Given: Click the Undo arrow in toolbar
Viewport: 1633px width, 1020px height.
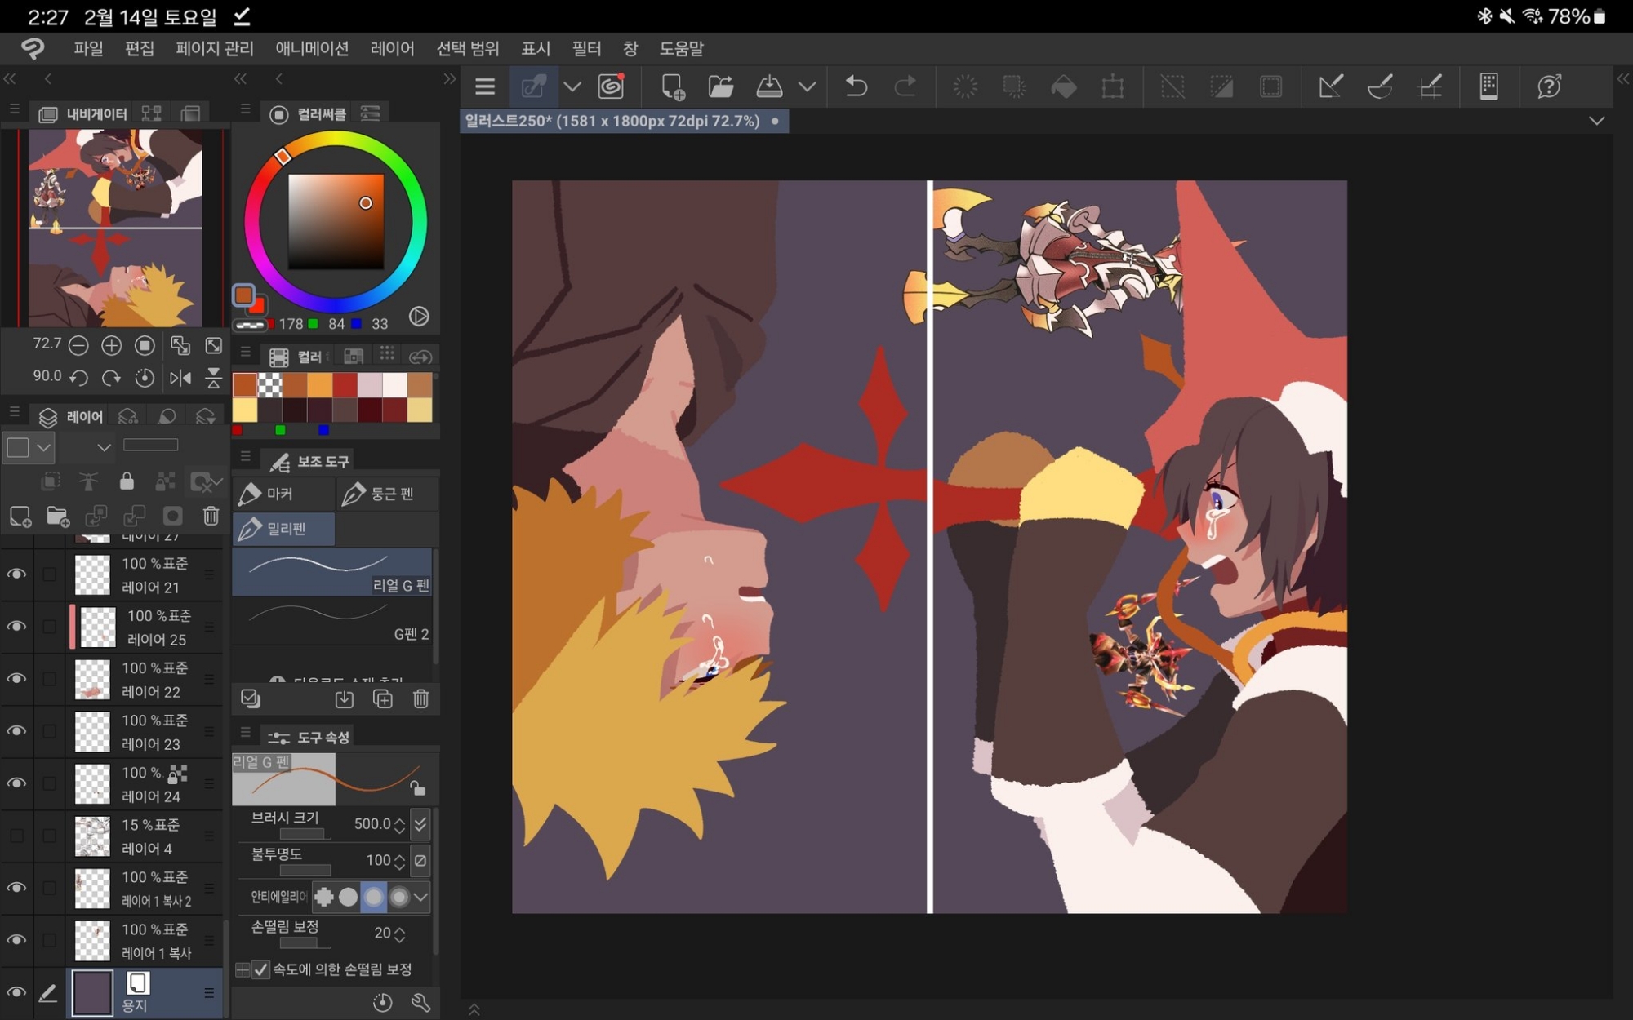Looking at the screenshot, I should tap(856, 86).
